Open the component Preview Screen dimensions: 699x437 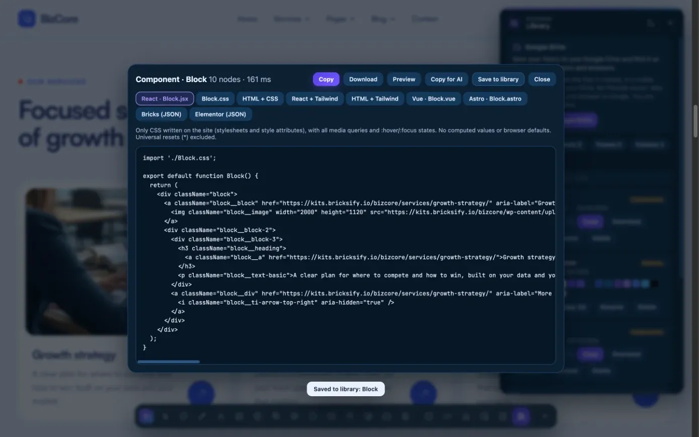pyautogui.click(x=404, y=79)
